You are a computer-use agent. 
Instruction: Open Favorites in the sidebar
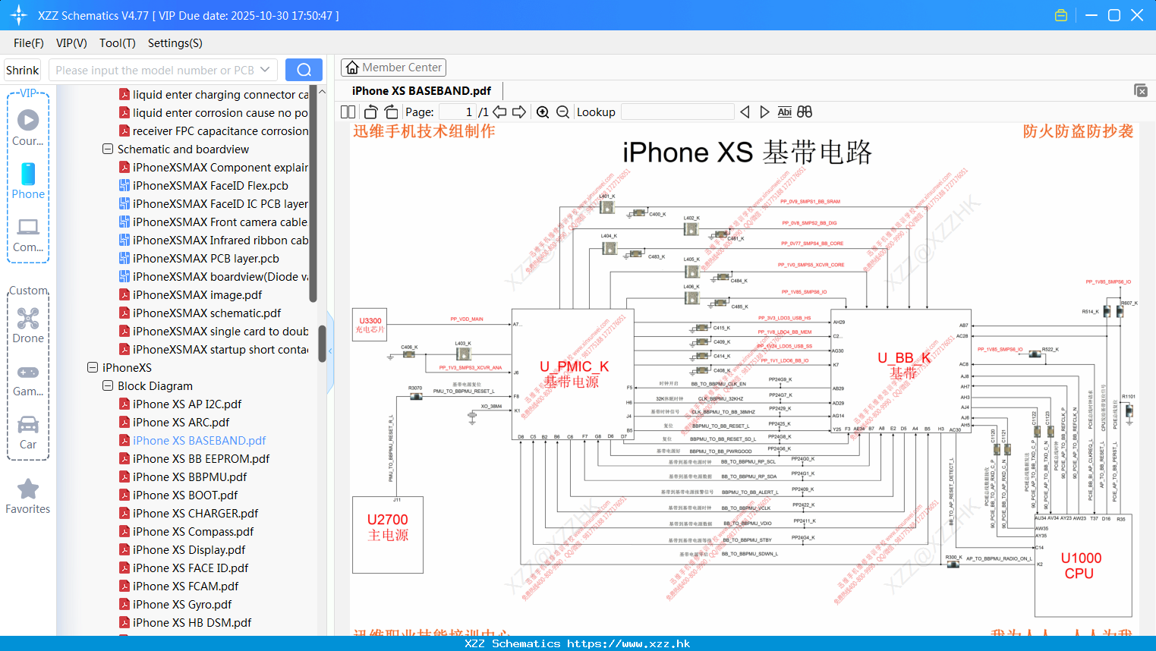(x=28, y=496)
